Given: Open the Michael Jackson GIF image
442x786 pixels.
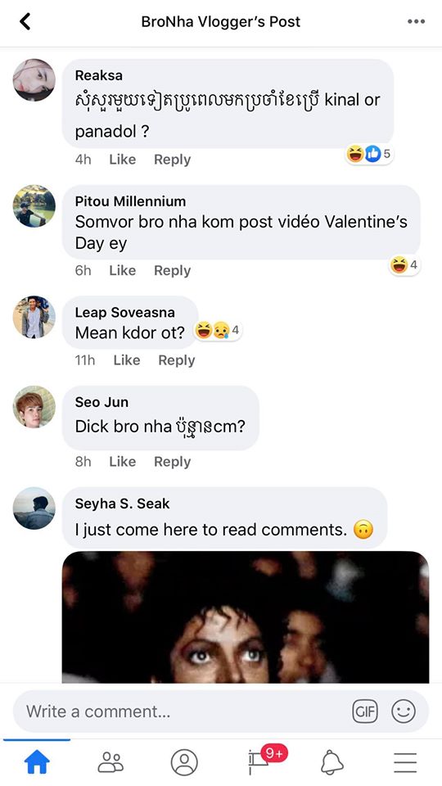Looking at the screenshot, I should coord(246,617).
